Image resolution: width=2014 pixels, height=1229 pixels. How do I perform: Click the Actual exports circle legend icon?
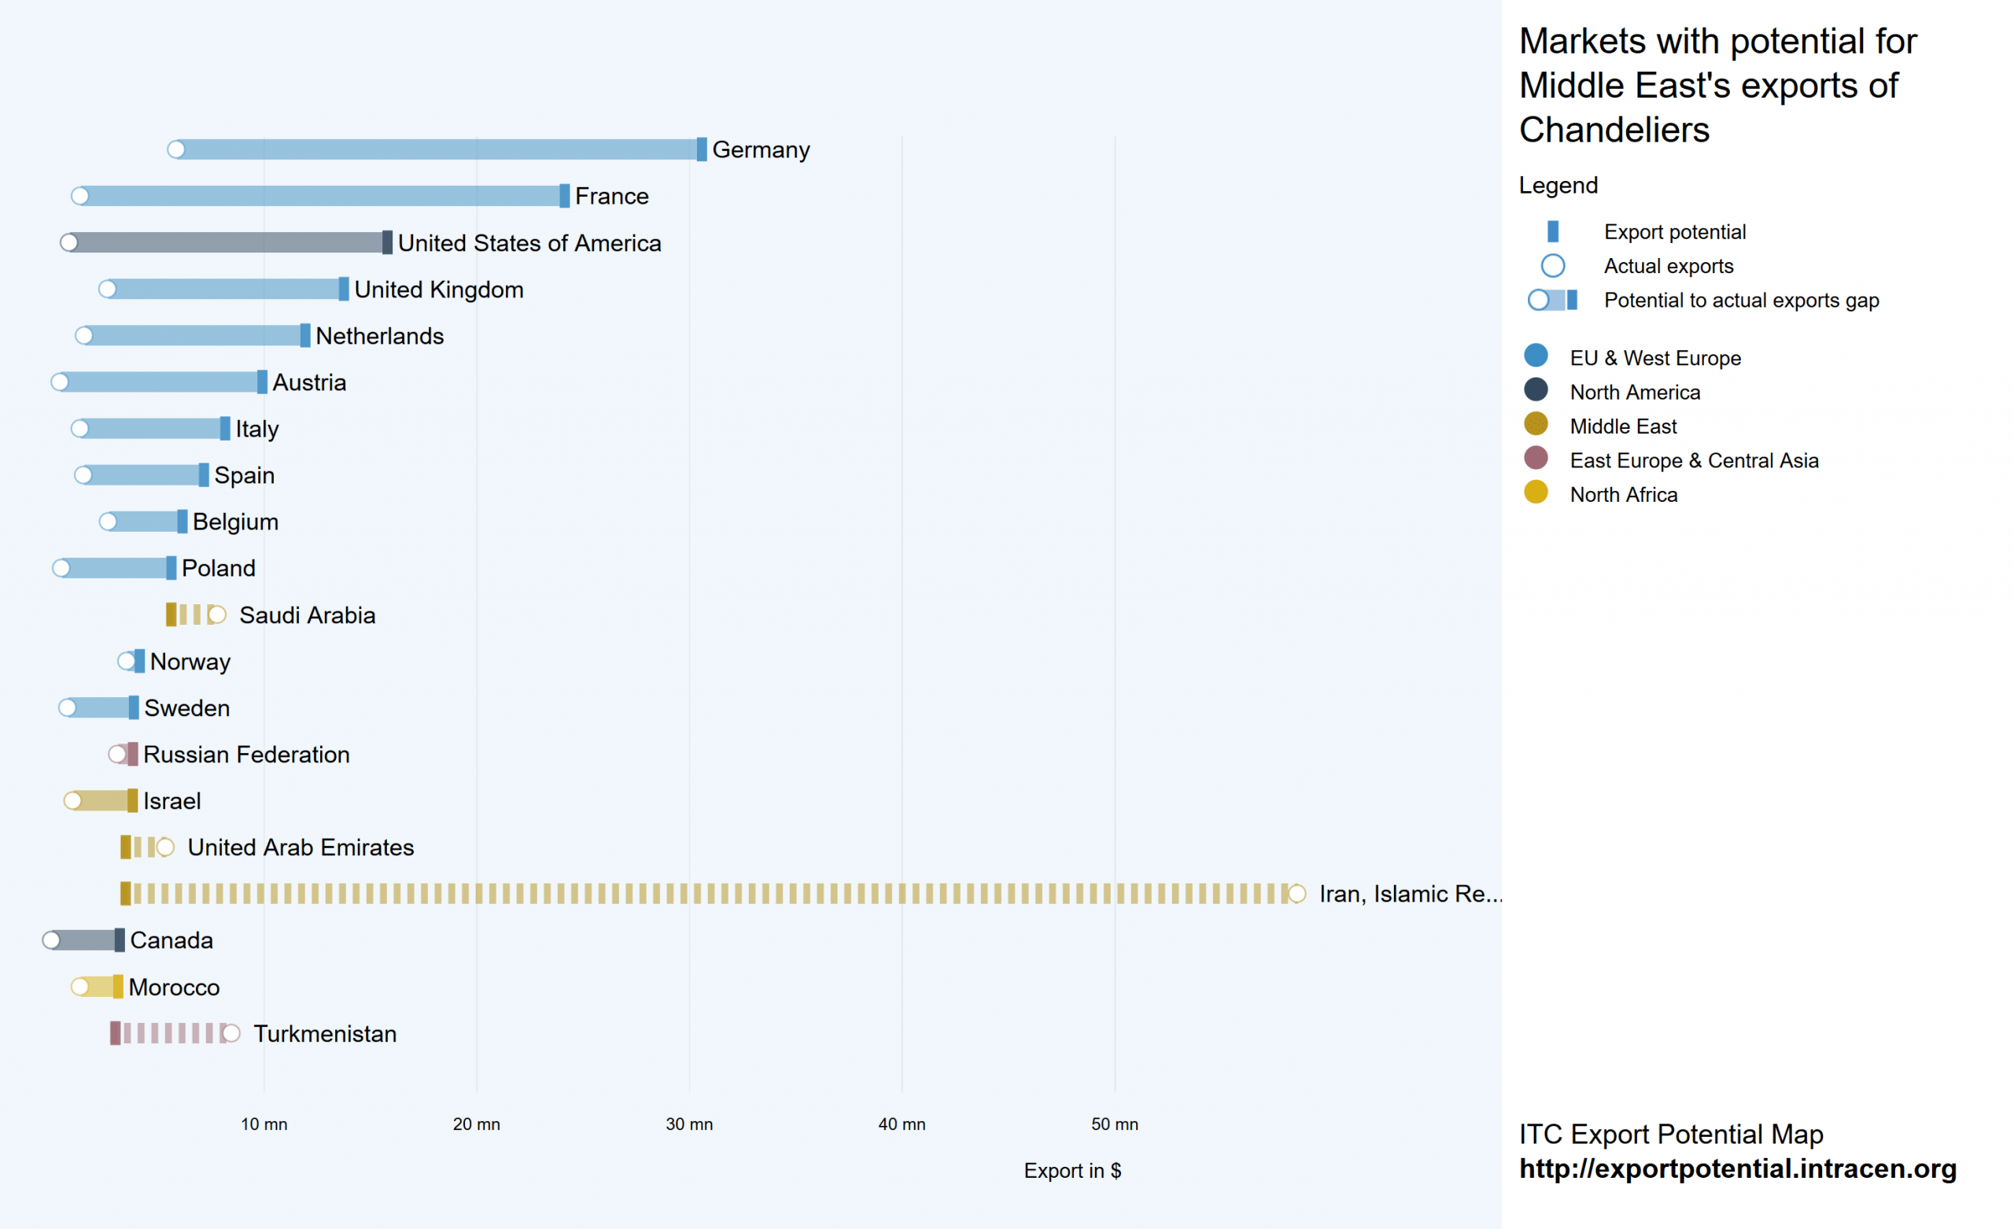[1552, 266]
